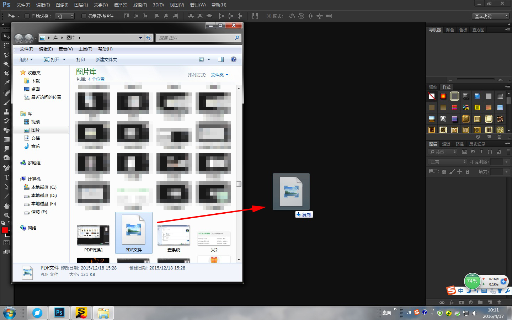Image resolution: width=512 pixels, height=320 pixels.
Task: Click the trash icon in Layers panel
Action: click(x=499, y=303)
